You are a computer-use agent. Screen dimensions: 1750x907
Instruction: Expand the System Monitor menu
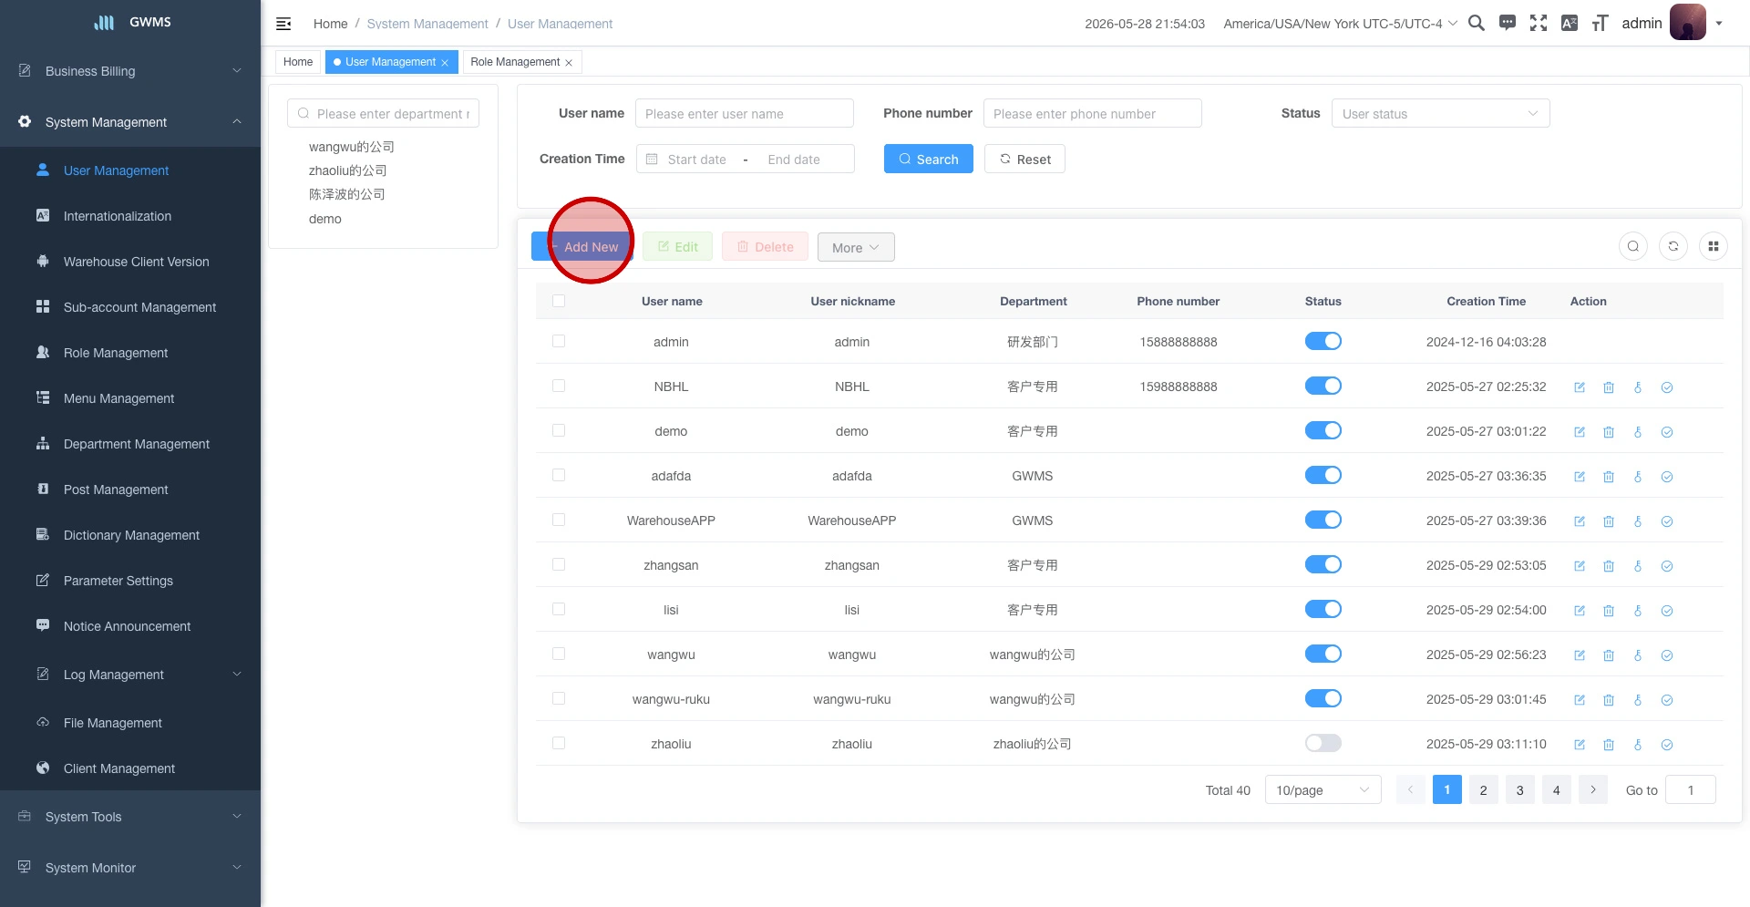130,868
